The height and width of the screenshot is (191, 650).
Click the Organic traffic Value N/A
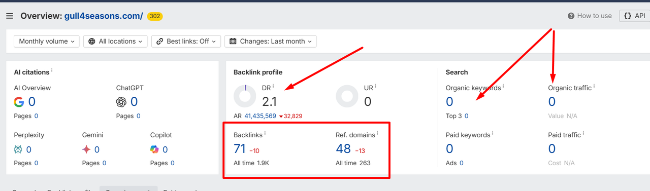tap(562, 116)
